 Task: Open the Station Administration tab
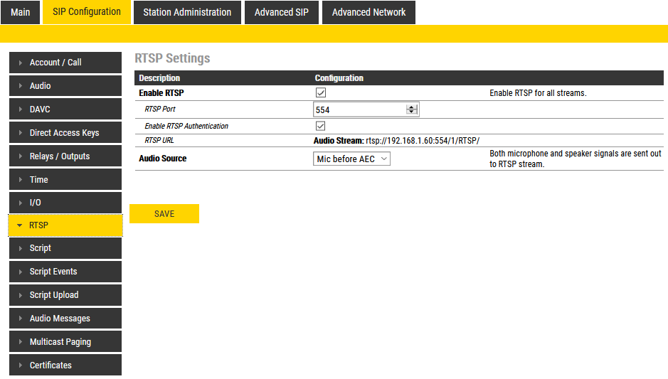point(187,12)
